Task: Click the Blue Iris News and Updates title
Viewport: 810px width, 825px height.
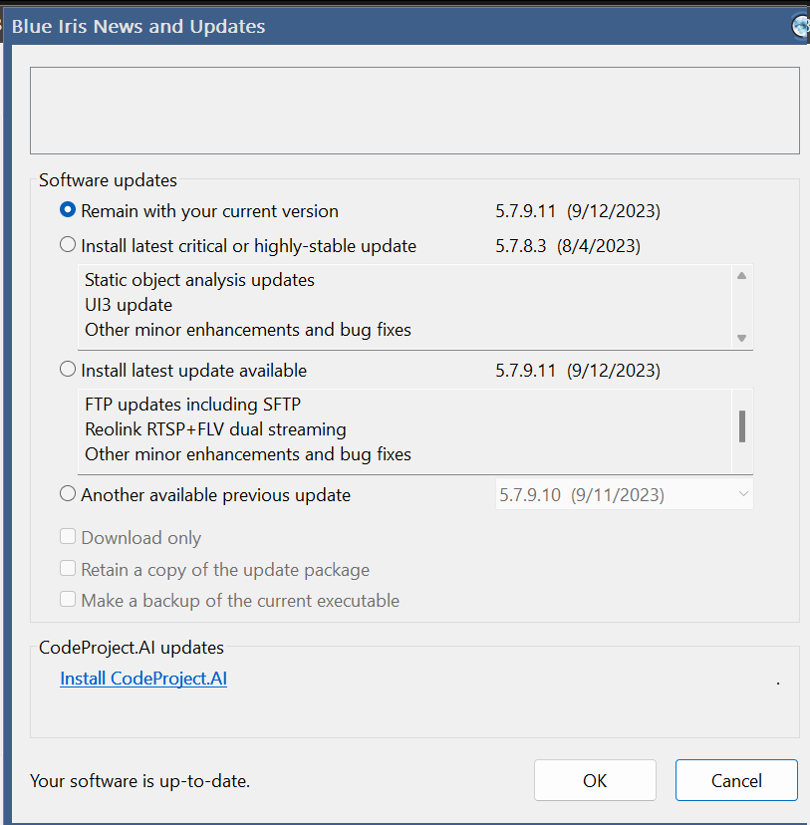Action: (138, 26)
